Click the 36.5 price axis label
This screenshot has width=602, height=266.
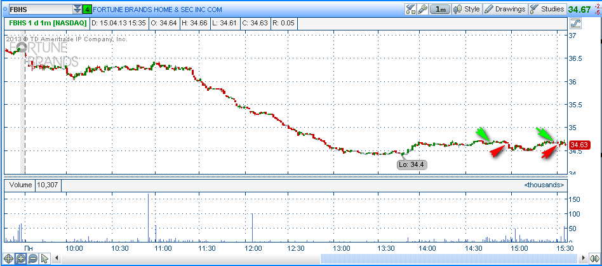click(576, 59)
